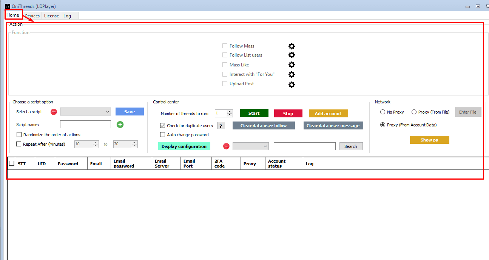This screenshot has height=260, width=489.
Task: Click red delete icon beside Select a script
Action: coord(54,112)
